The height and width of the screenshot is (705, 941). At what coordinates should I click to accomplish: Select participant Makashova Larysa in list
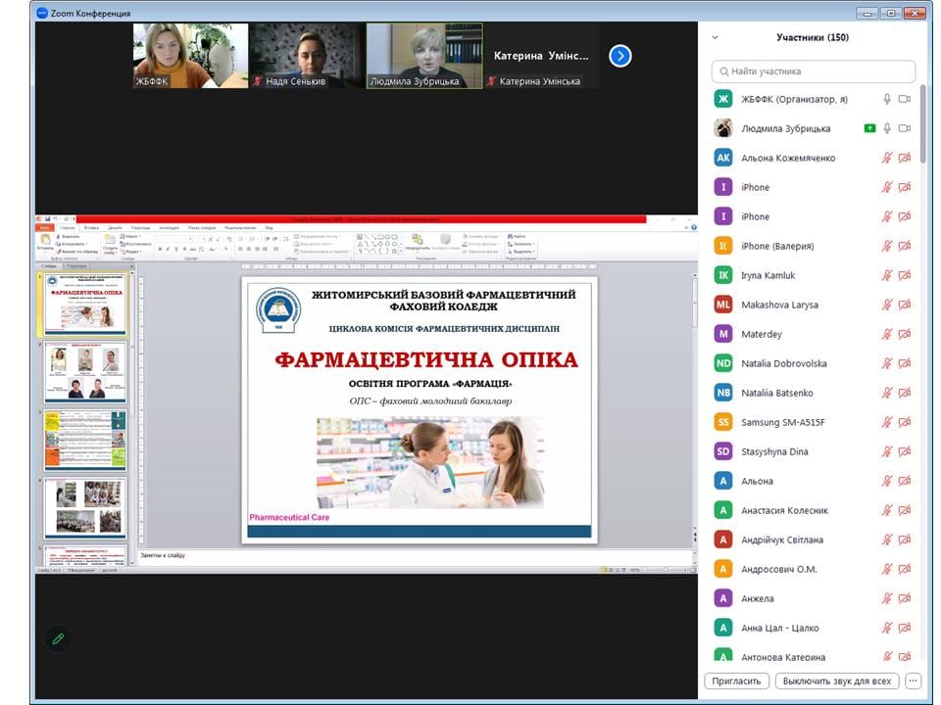point(814,305)
